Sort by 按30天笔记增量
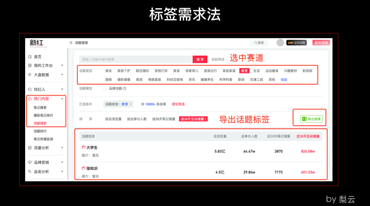 [x=164, y=119]
